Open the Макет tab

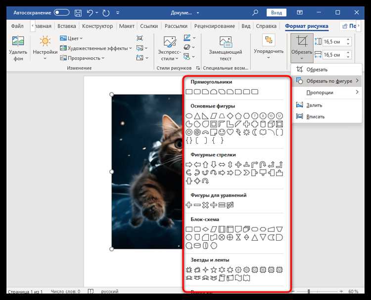pos(127,26)
